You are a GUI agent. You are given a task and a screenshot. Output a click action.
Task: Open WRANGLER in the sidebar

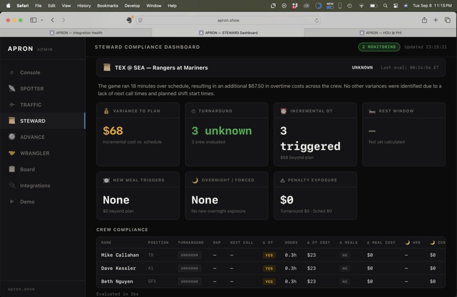(x=43, y=153)
